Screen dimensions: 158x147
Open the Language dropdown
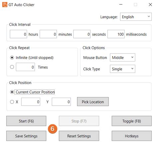pyautogui.click(x=136, y=17)
